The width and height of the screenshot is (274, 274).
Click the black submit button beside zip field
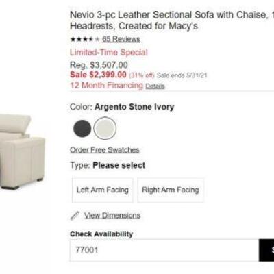pyautogui.click(x=266, y=250)
